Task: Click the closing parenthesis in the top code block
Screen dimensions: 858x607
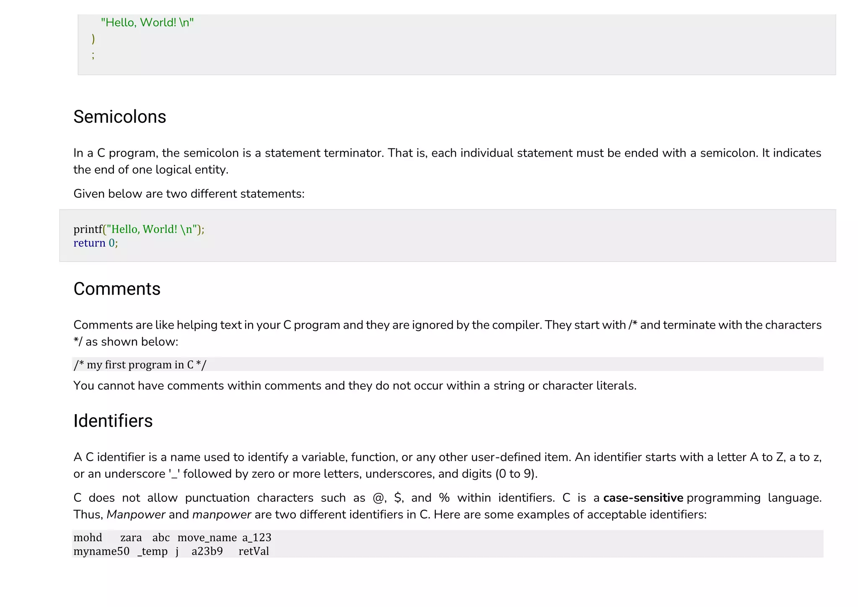Action: tap(93, 39)
